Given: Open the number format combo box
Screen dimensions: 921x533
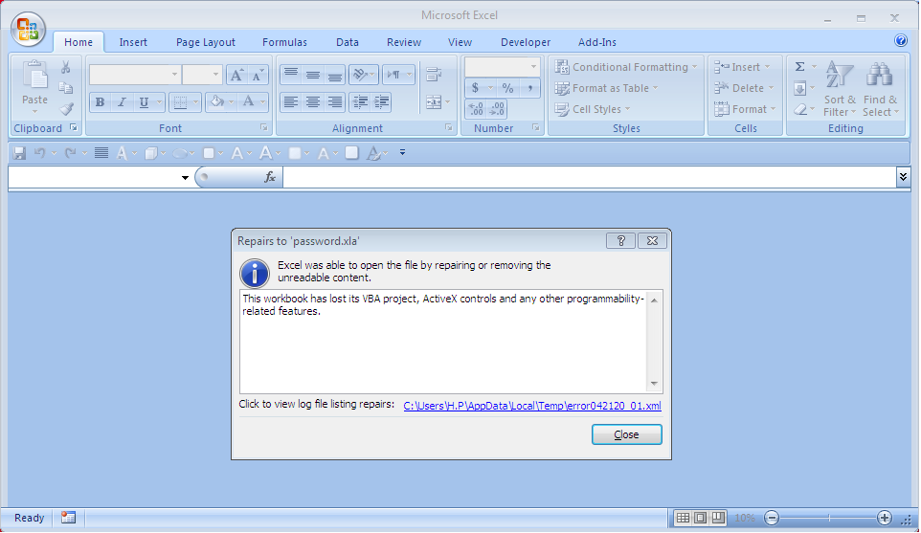Looking at the screenshot, I should (503, 67).
